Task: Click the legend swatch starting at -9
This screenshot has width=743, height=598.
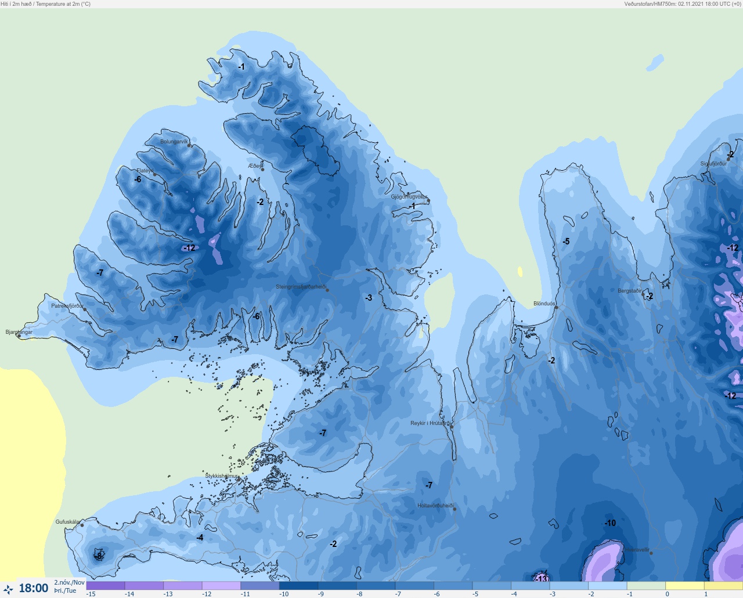Action: click(x=337, y=586)
